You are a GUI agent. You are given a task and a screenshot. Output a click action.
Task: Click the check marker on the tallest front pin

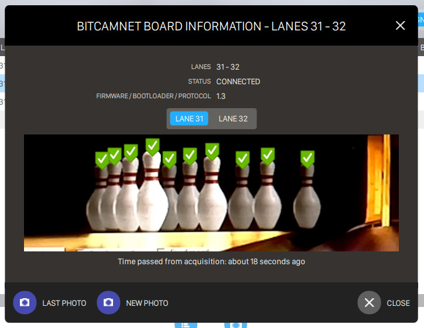(x=152, y=147)
